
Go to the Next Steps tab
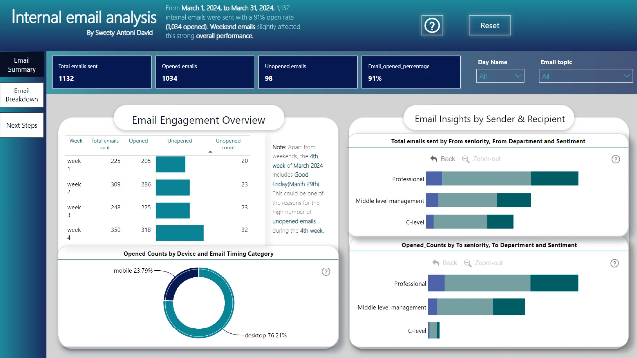coord(22,125)
